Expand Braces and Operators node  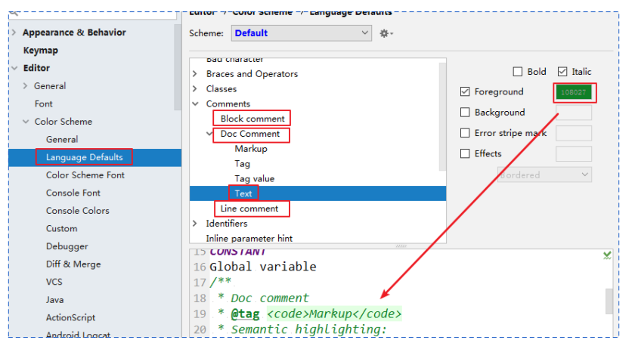pos(195,74)
